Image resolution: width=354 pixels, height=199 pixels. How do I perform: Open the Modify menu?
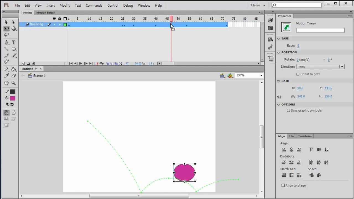pyautogui.click(x=65, y=5)
